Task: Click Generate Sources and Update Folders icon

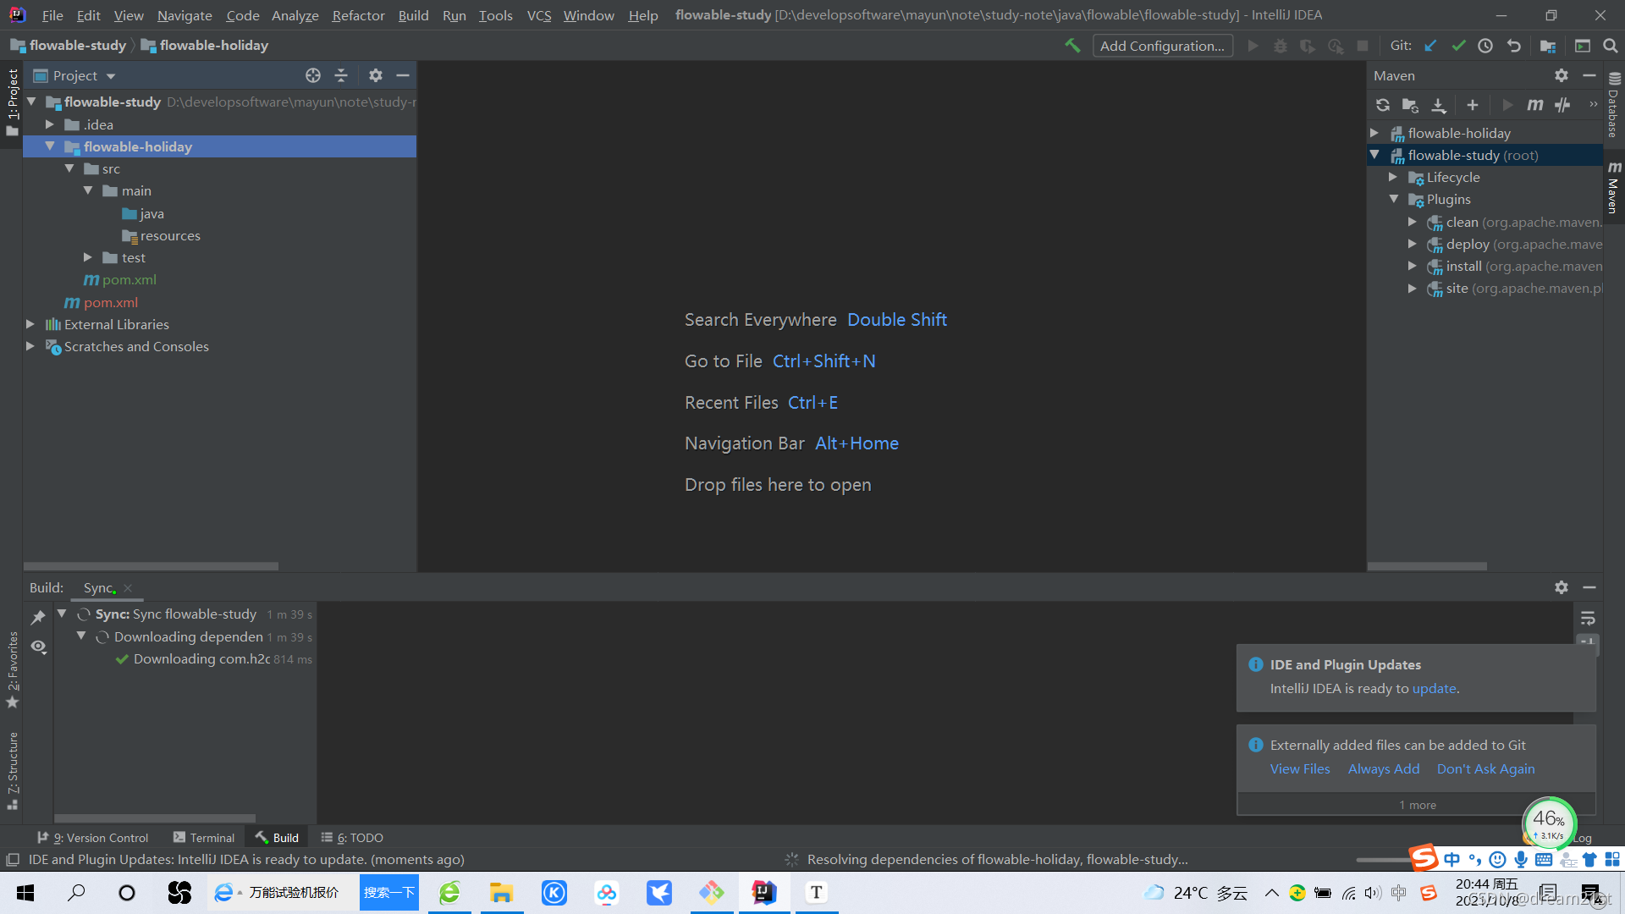Action: coord(1410,105)
